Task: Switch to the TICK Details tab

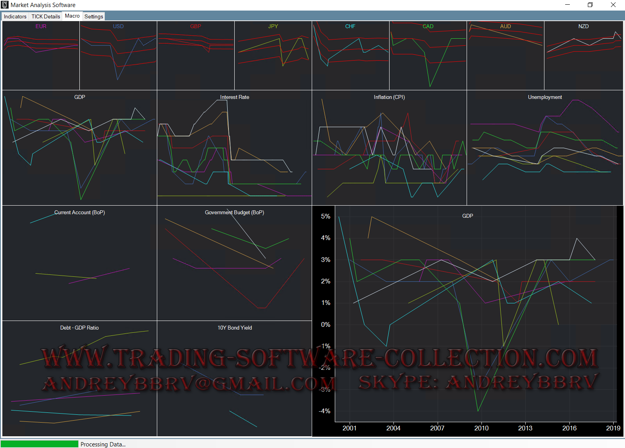Action: point(46,16)
